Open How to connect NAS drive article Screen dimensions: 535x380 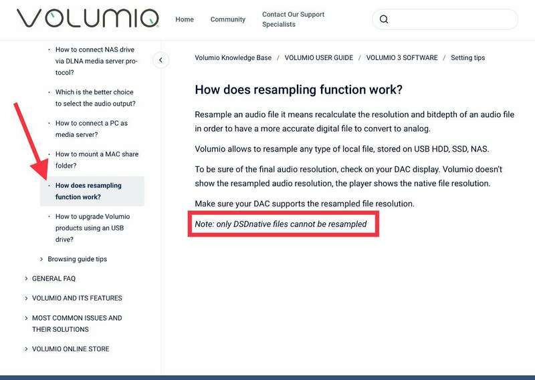96,61
